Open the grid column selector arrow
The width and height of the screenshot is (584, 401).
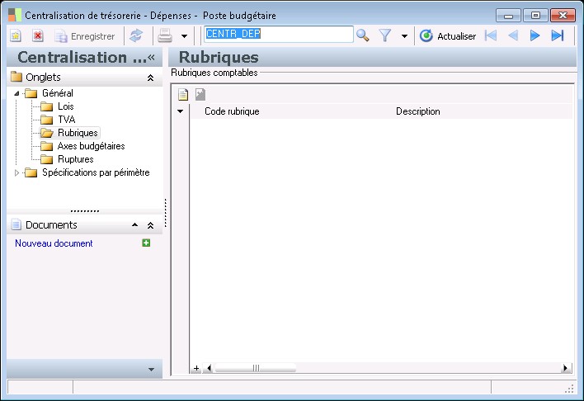point(181,111)
